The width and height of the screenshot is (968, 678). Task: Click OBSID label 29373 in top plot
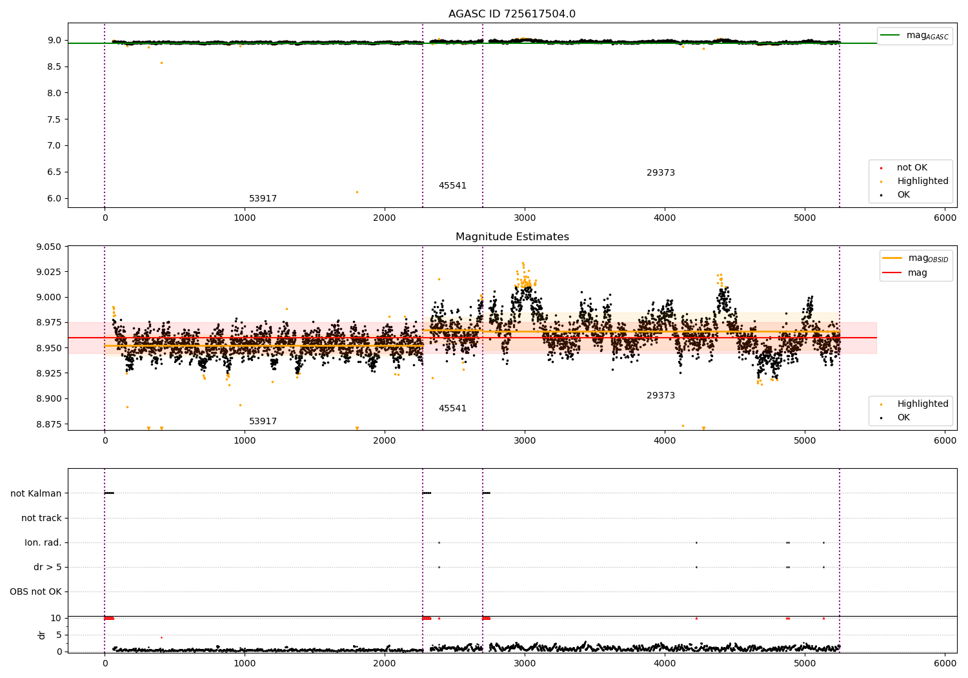(661, 173)
